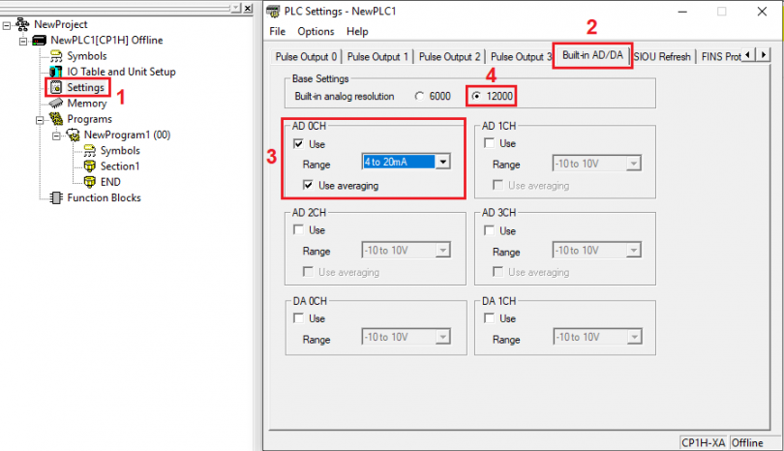Open IO Table and Unit Setup icon

(56, 72)
